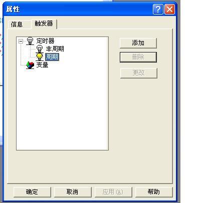
Task: Click the 添加 button
Action: 138,43
